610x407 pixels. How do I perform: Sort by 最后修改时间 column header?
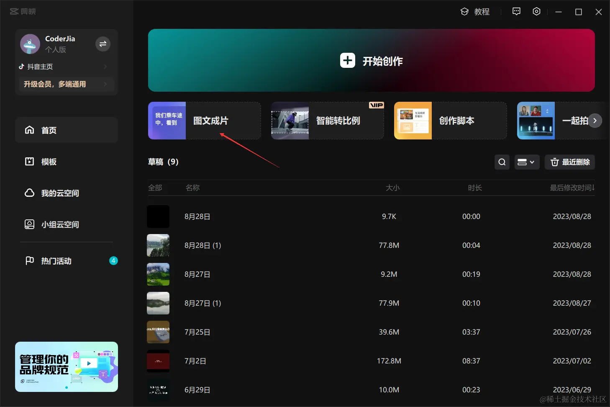(x=572, y=188)
